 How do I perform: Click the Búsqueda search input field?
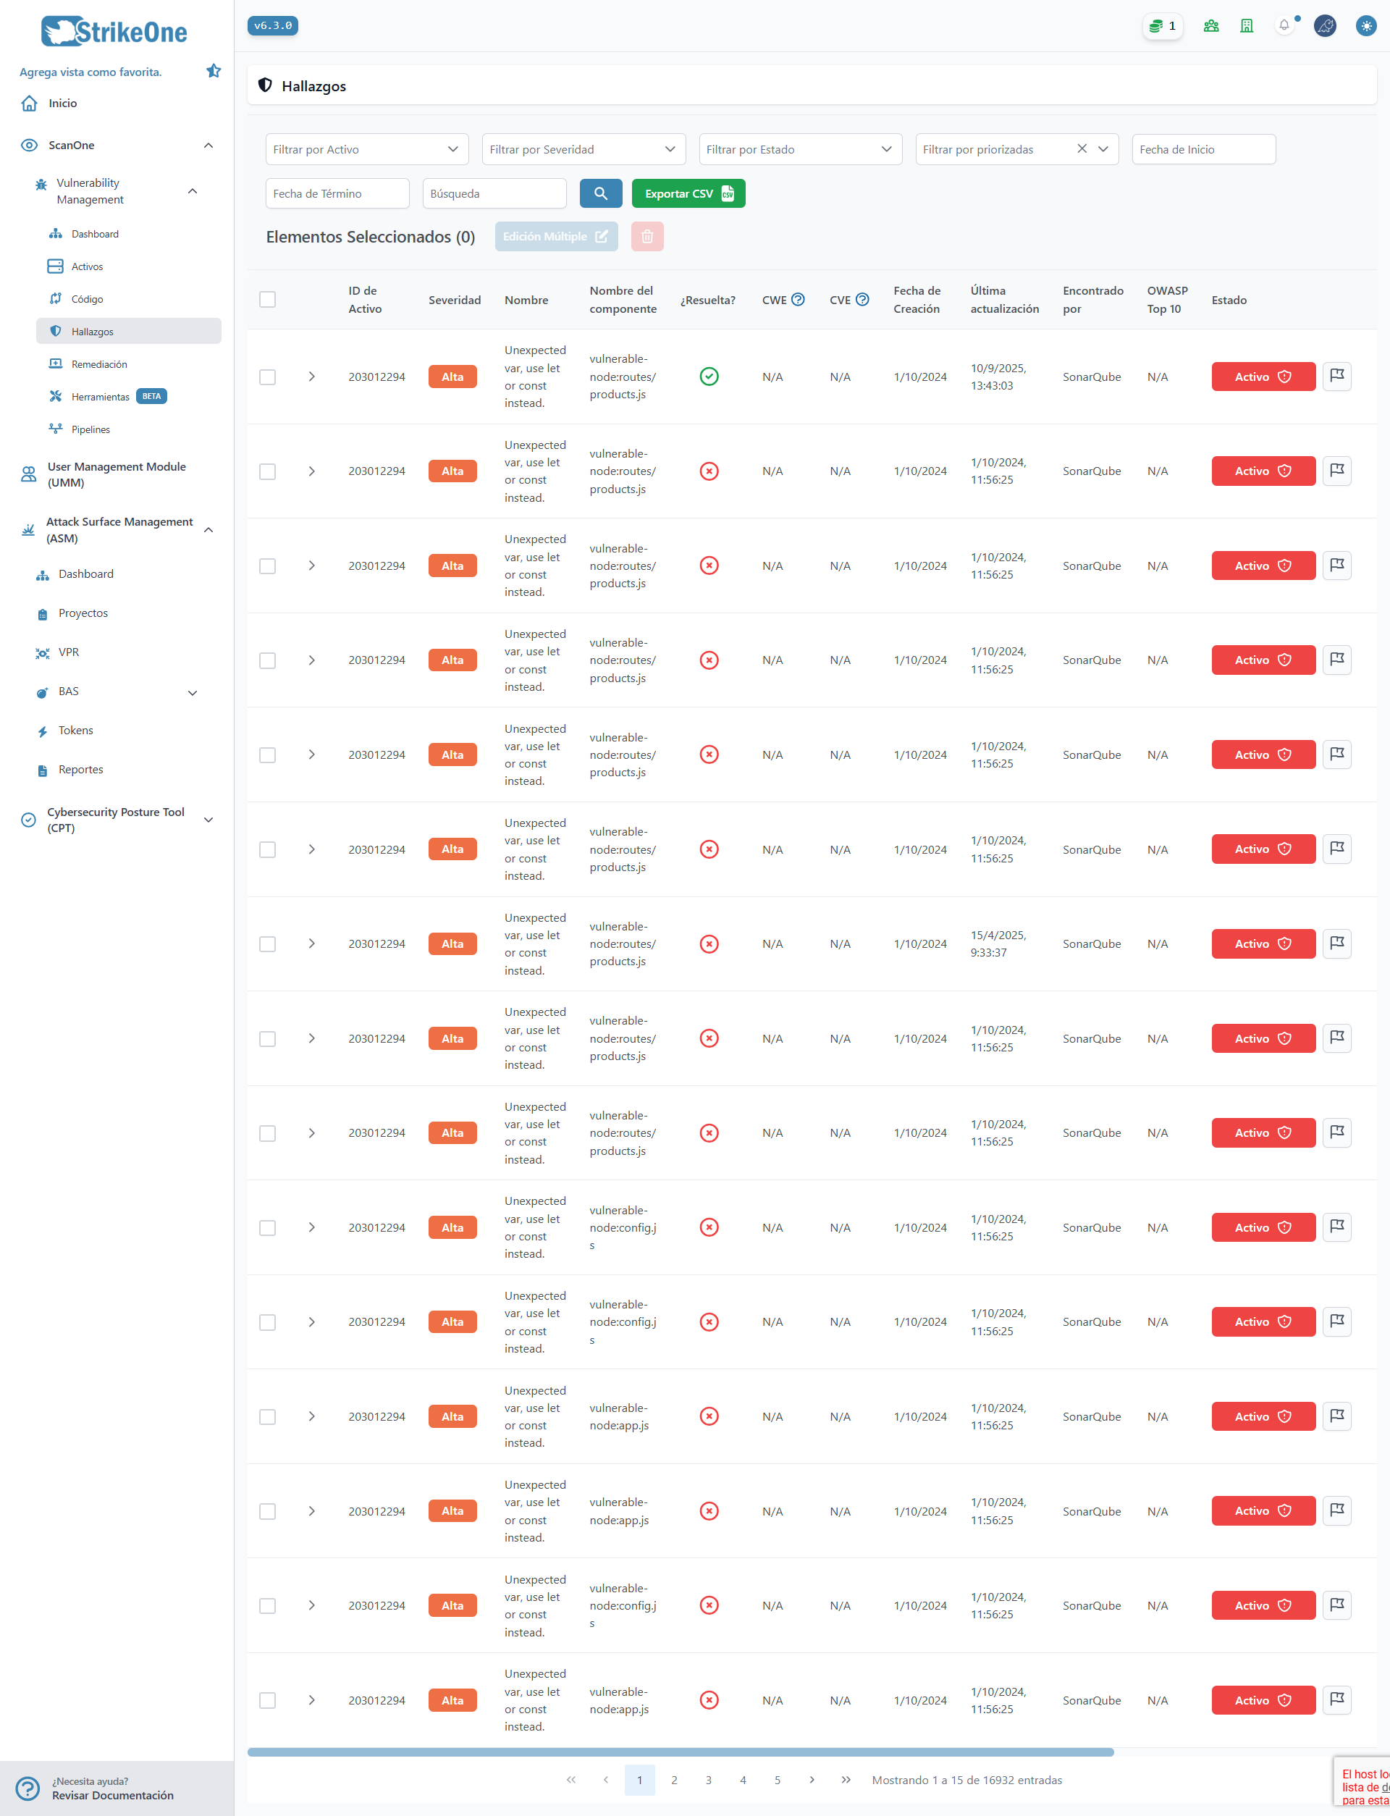click(493, 193)
